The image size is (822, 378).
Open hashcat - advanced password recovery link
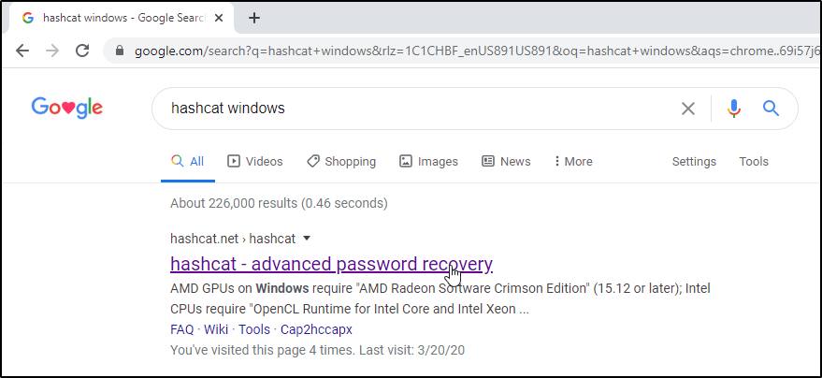(x=331, y=264)
